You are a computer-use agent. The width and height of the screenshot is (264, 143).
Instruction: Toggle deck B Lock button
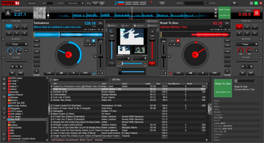click(x=227, y=51)
